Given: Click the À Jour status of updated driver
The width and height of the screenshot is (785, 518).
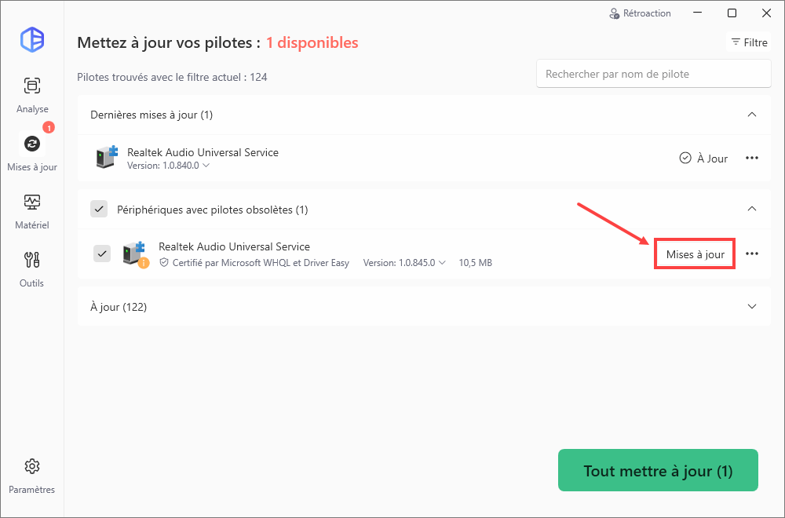Looking at the screenshot, I should (703, 159).
